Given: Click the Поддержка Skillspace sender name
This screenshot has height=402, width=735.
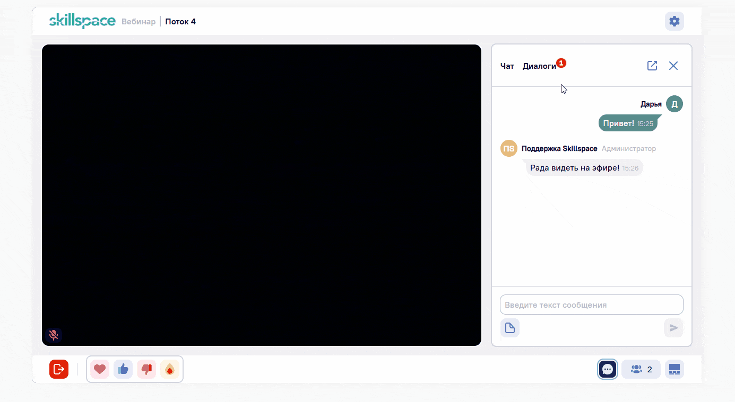Looking at the screenshot, I should coord(559,149).
